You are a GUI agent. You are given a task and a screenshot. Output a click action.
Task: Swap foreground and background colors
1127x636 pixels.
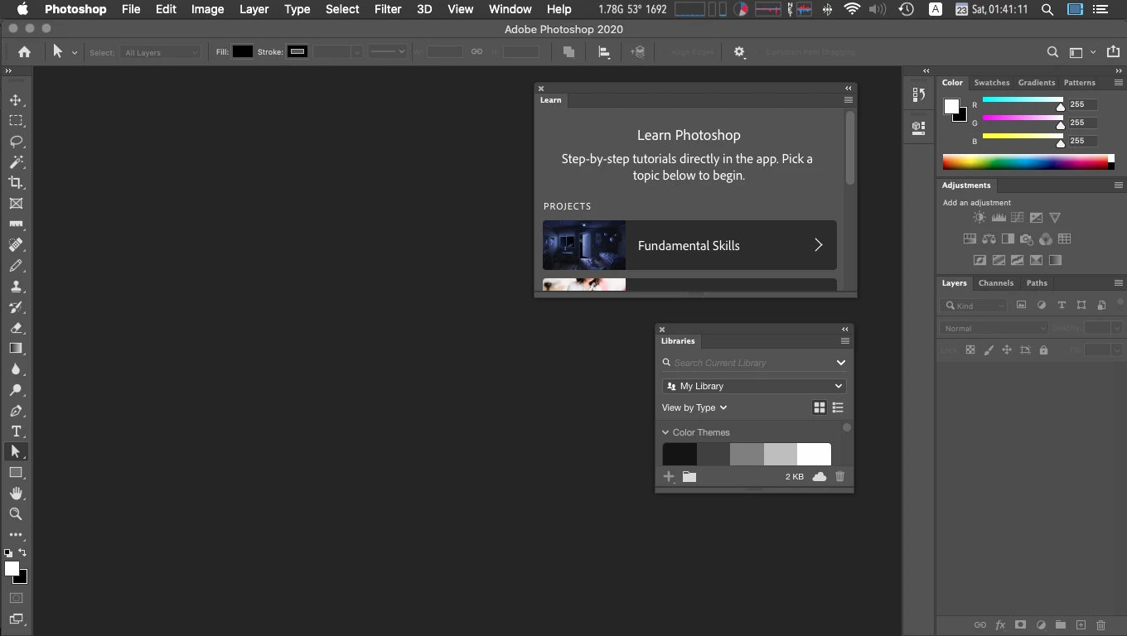click(22, 552)
